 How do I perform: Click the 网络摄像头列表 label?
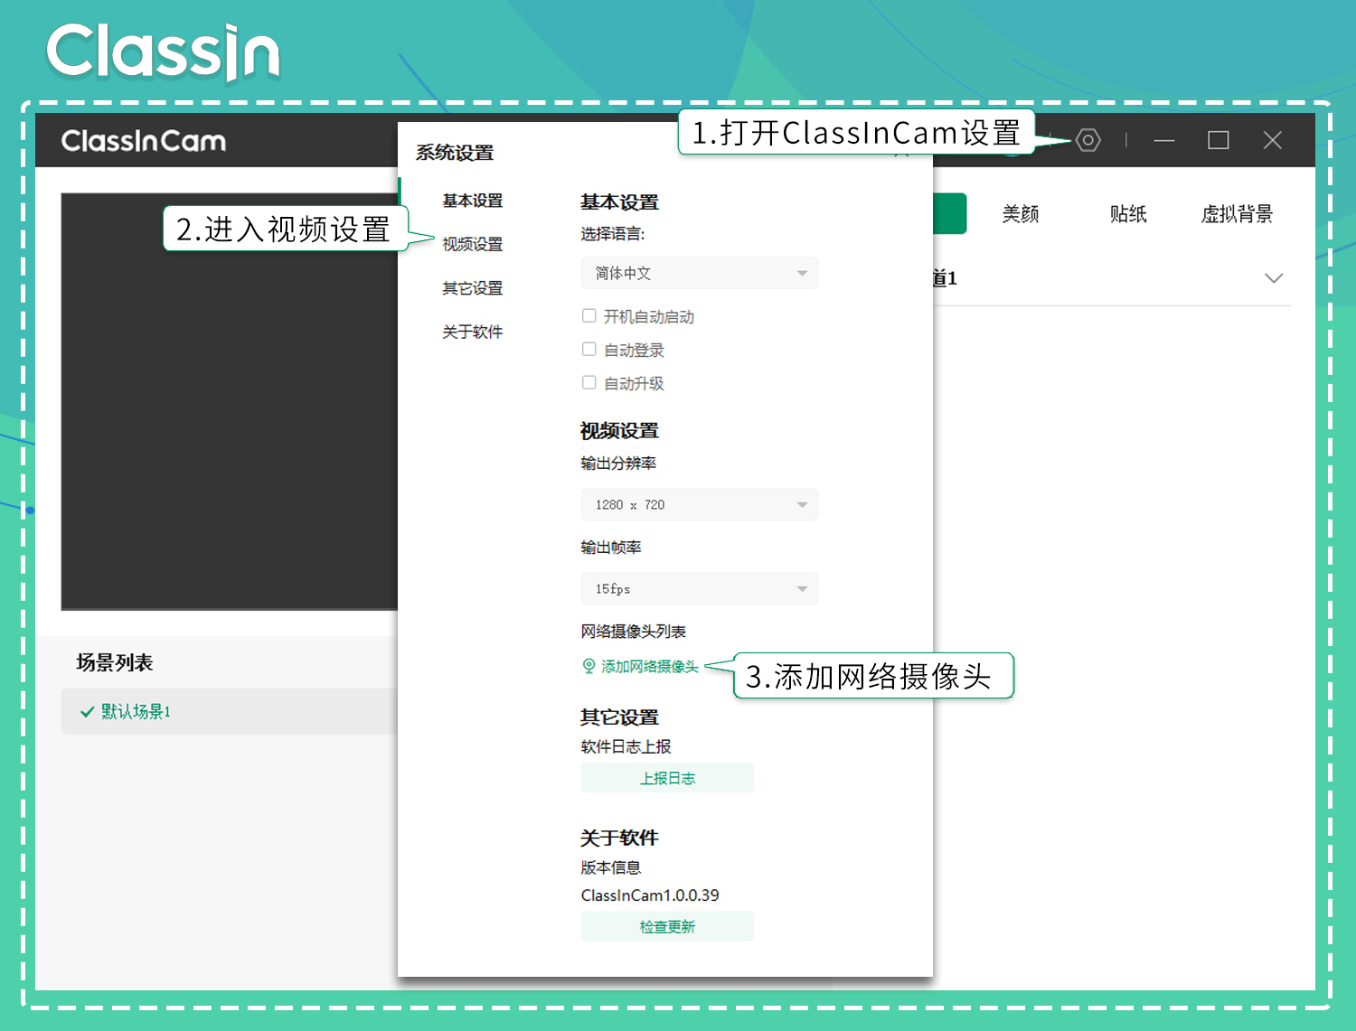pos(634,631)
